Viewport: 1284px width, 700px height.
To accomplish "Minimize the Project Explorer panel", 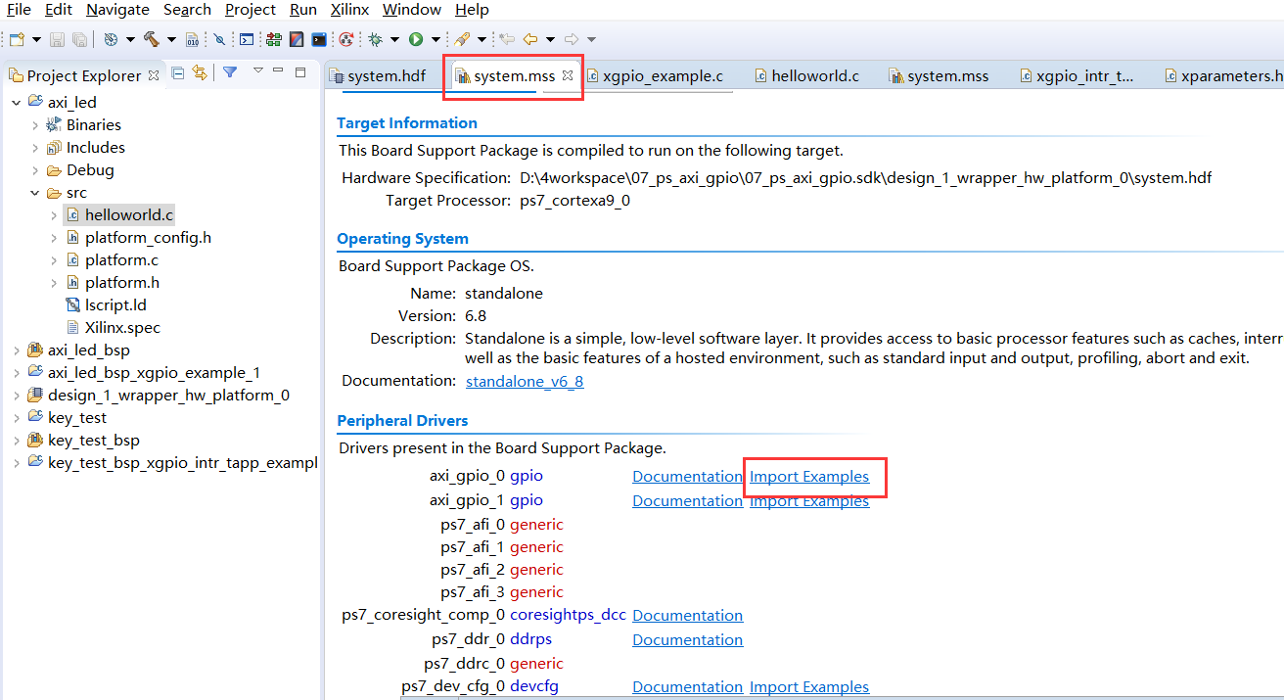I will pos(278,70).
